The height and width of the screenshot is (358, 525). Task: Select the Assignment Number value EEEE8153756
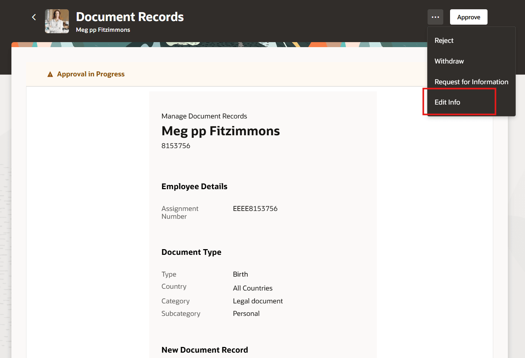(x=255, y=208)
